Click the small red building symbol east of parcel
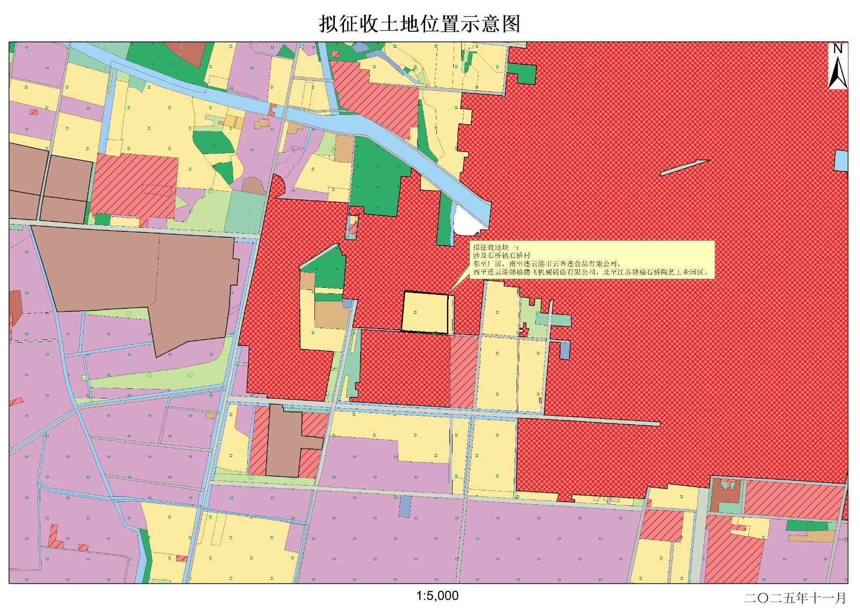 (x=524, y=330)
